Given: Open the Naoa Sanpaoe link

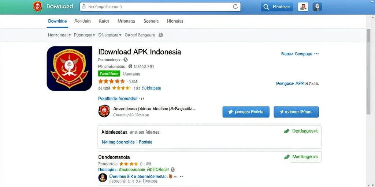Looking at the screenshot, I should 297,54.
